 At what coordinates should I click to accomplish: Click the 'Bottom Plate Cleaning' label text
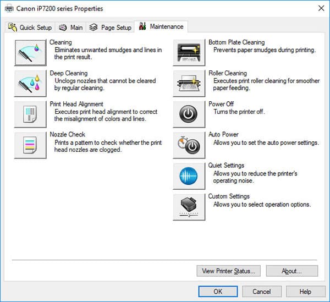click(237, 42)
